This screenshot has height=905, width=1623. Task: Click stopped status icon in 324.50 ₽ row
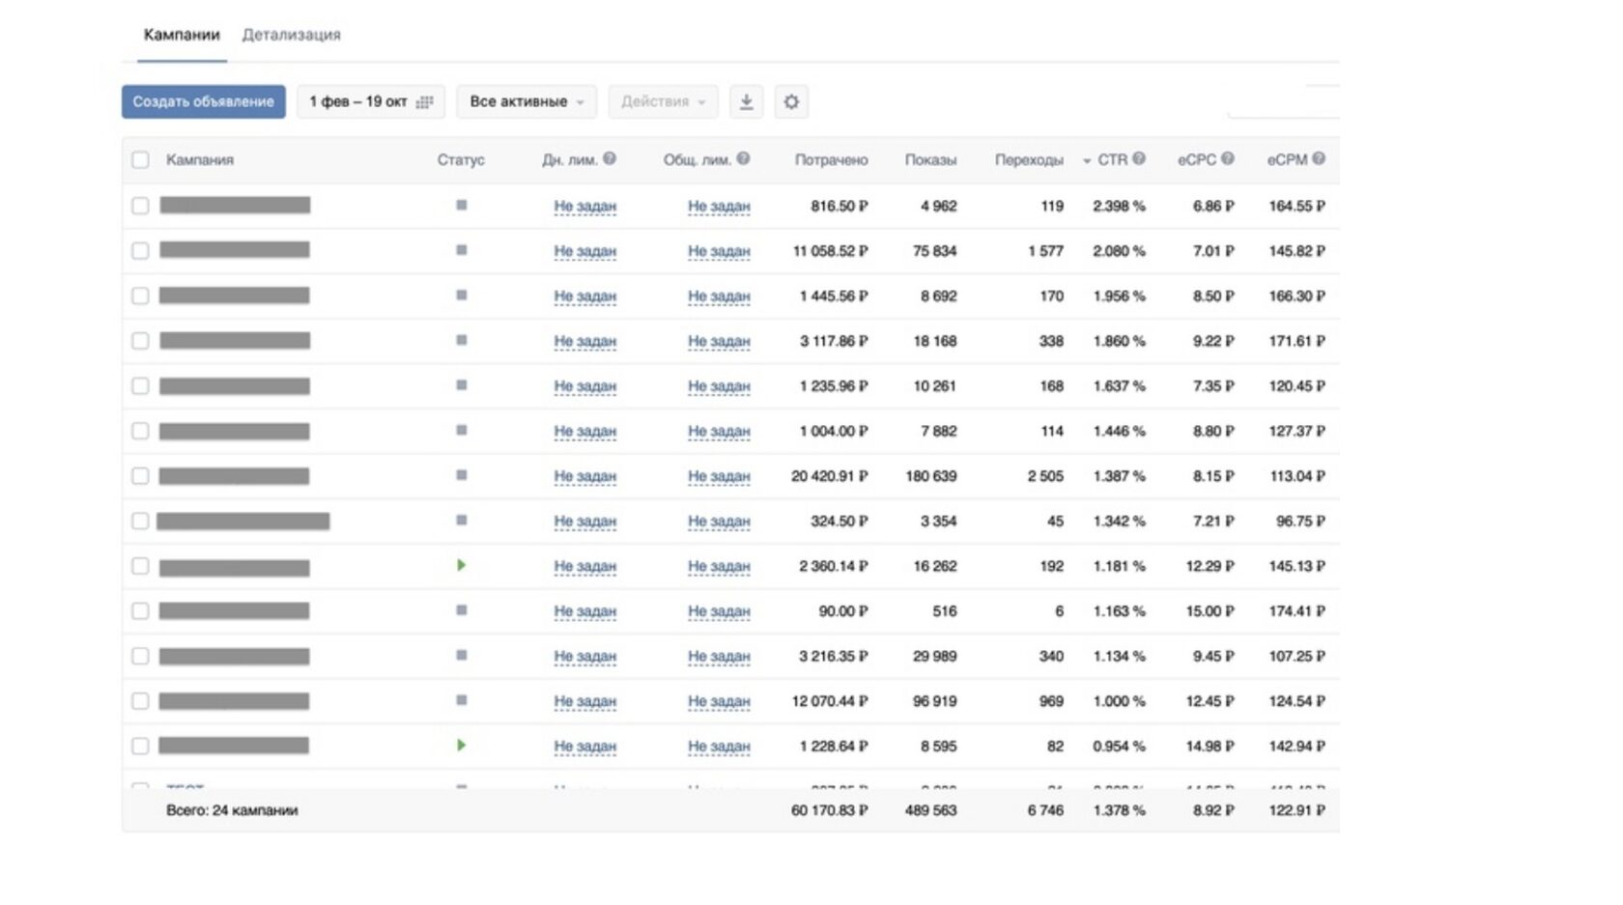(x=461, y=521)
